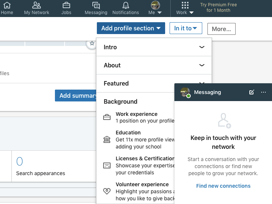
Task: Open the Notifications bell icon
Action: [125, 5]
